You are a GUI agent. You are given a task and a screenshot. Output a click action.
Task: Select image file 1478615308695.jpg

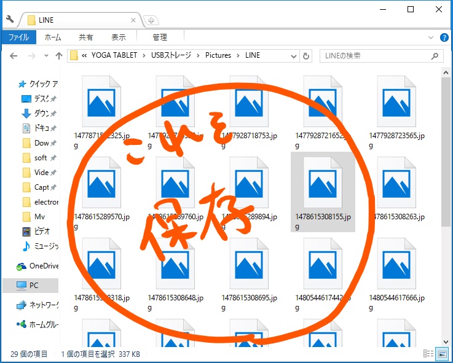(x=249, y=275)
